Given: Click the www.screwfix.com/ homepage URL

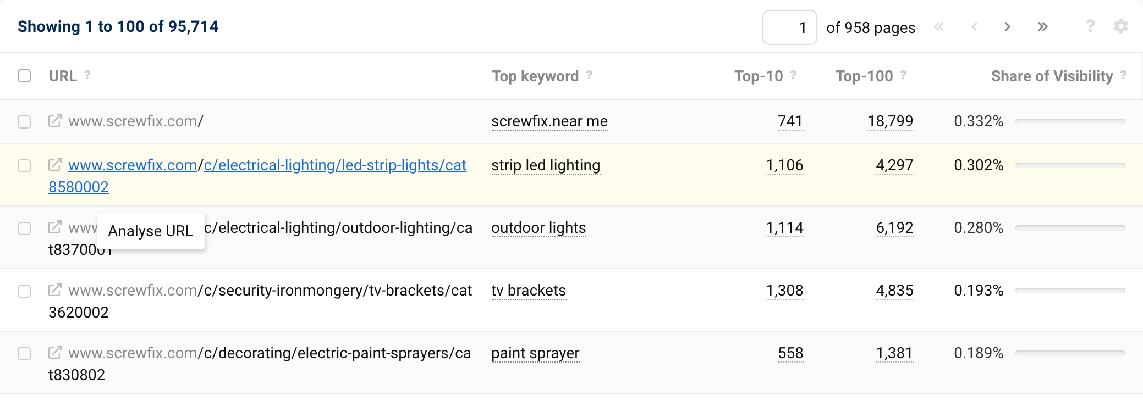Looking at the screenshot, I should [x=136, y=121].
